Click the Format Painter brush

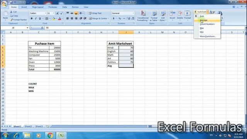11,20
